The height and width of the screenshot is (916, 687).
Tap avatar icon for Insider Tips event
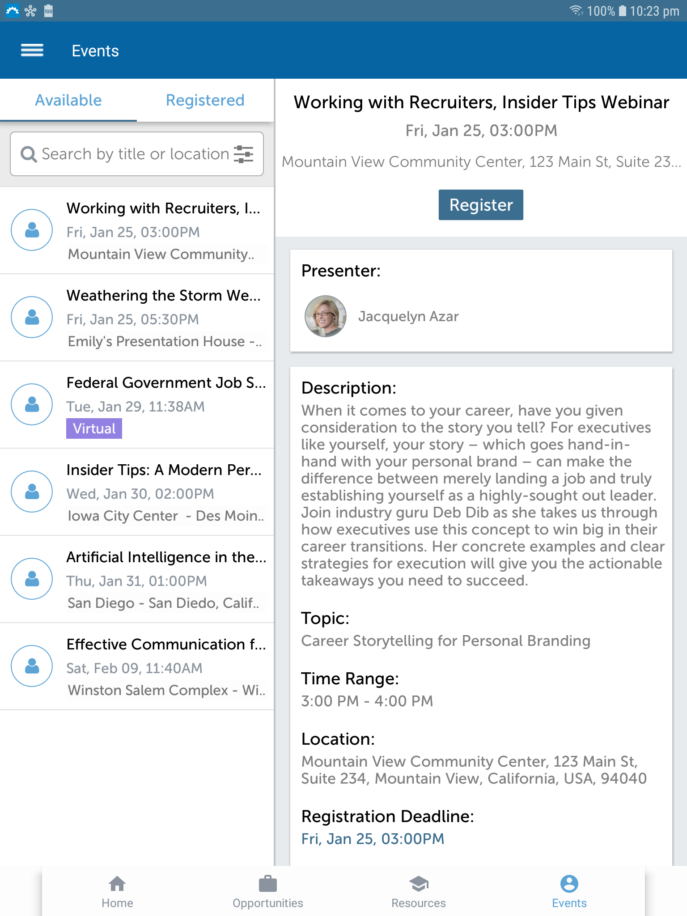(x=32, y=492)
